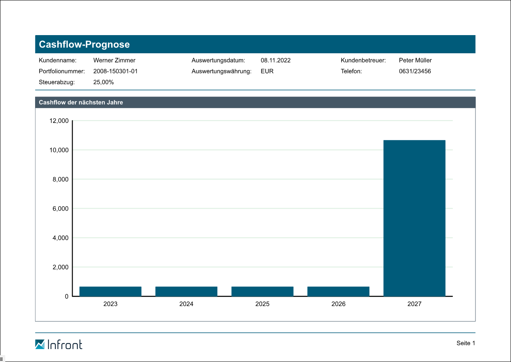The image size is (511, 362).
Task: Select the 2026 cashflow bar
Action: click(338, 291)
